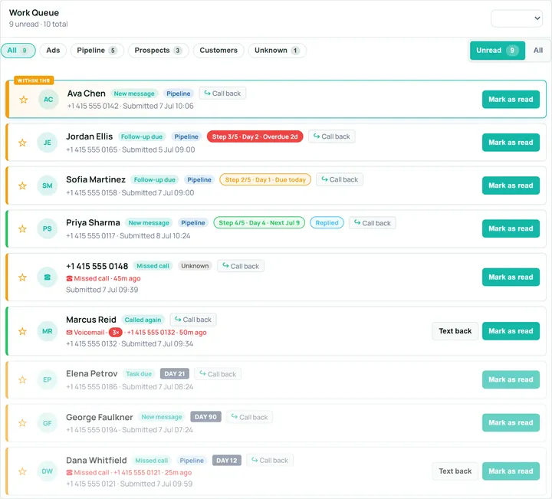Select the All filter tab
Image resolution: width=552 pixels, height=499 pixels.
(x=18, y=51)
